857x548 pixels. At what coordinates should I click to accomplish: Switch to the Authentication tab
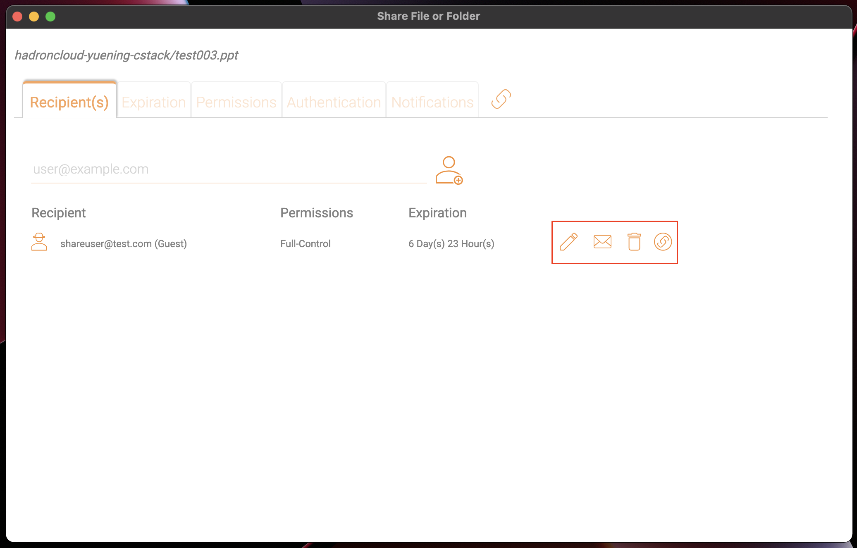point(334,101)
